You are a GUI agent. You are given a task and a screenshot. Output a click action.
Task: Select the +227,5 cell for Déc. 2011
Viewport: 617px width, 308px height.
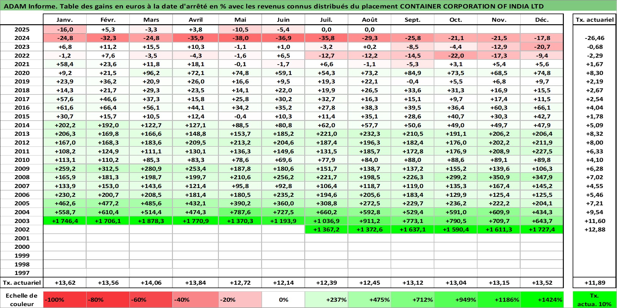[x=542, y=151]
